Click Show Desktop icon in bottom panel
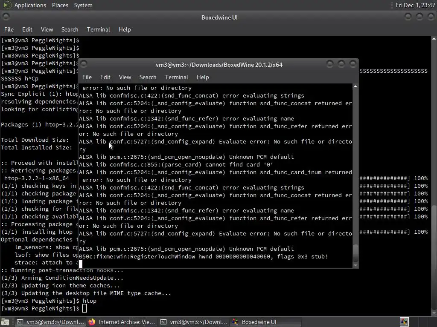Image resolution: width=437 pixels, height=327 pixels. (x=5, y=322)
